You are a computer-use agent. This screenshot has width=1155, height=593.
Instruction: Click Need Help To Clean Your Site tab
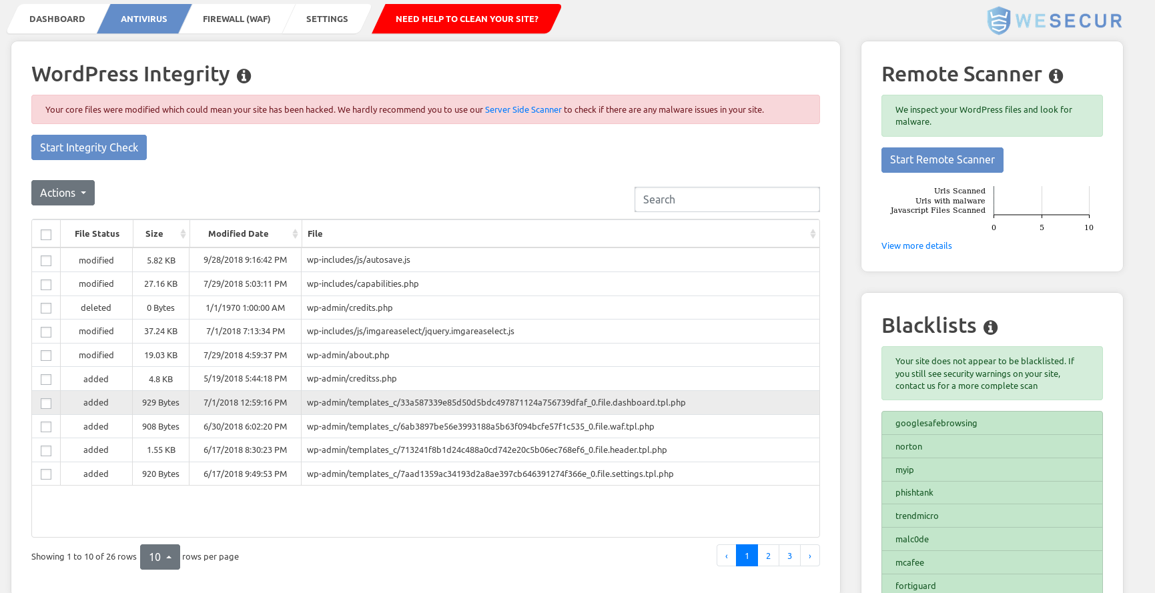467,19
